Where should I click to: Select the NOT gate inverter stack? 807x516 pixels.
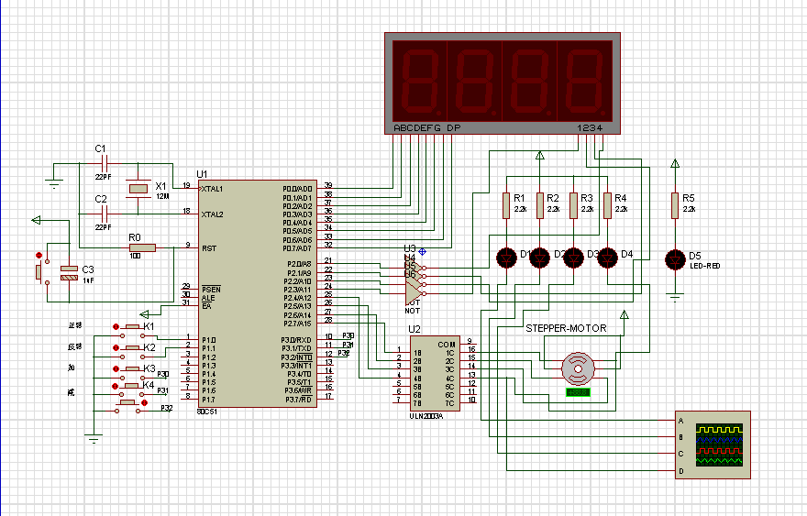413,281
